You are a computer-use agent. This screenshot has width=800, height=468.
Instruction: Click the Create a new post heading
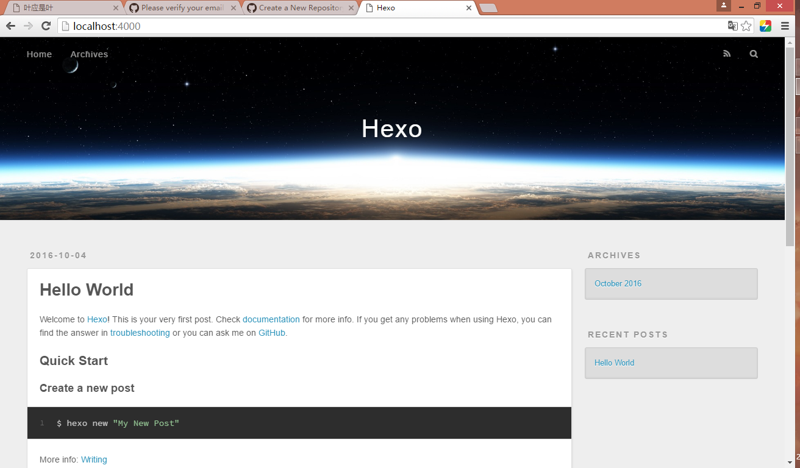[87, 388]
